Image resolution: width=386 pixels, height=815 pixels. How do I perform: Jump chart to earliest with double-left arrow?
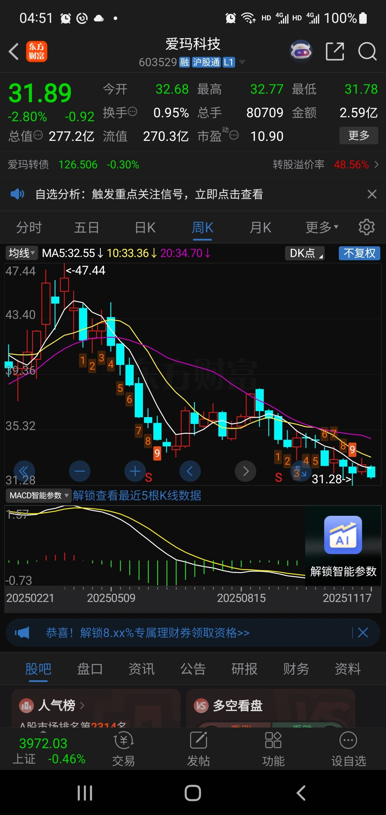pyautogui.click(x=24, y=471)
